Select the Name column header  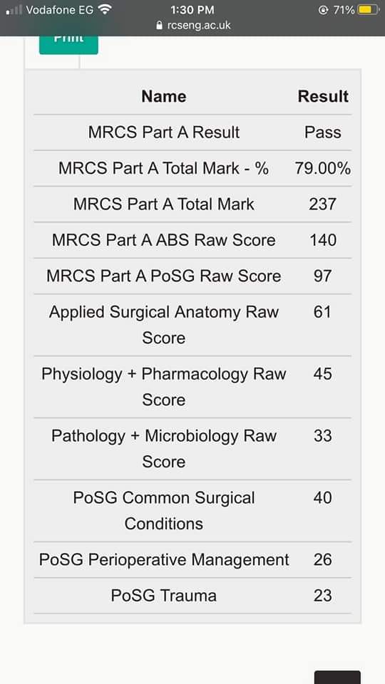pos(164,96)
